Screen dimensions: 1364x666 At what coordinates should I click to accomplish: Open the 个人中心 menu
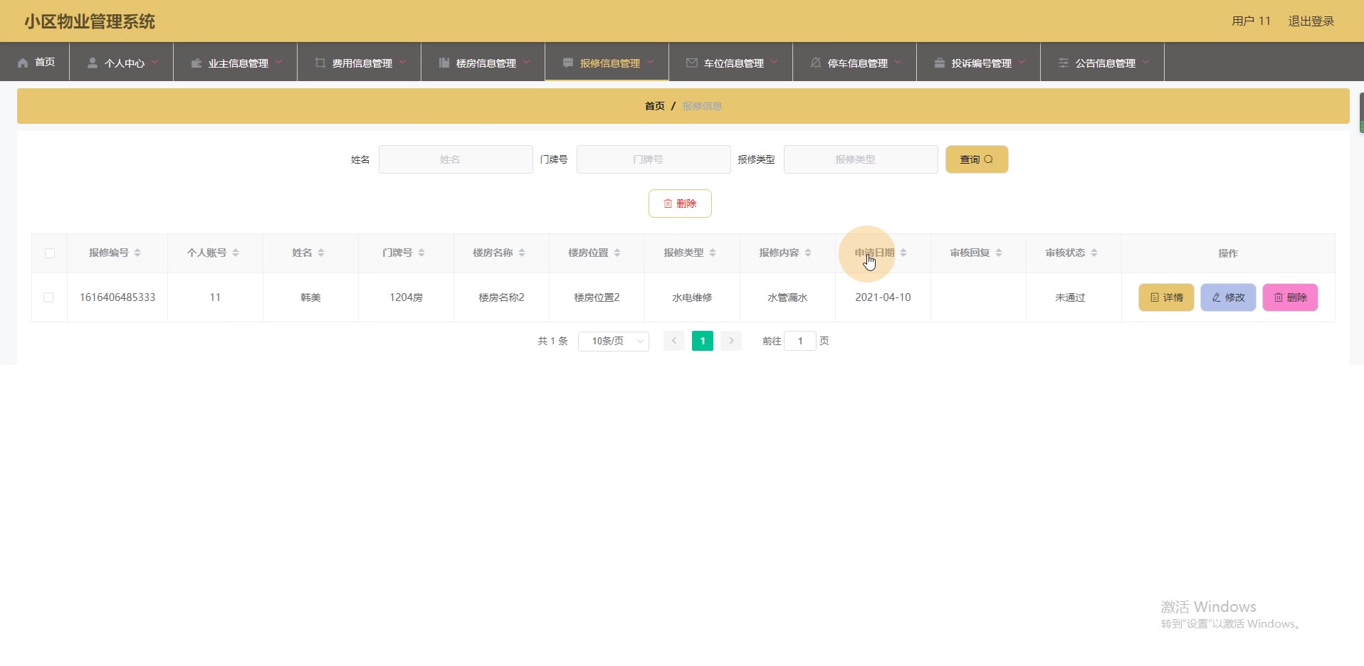pos(122,62)
